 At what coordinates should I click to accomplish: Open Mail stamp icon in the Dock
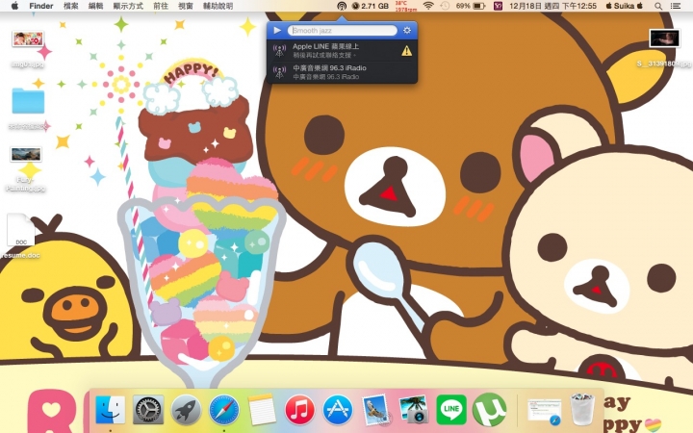375,411
